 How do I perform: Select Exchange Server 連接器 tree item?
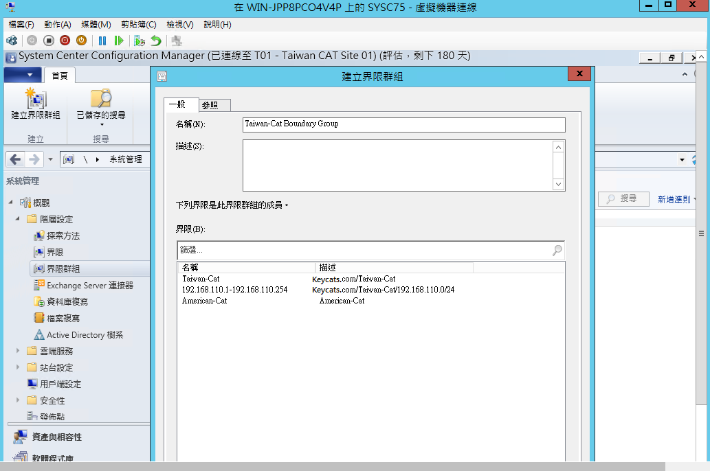[x=83, y=286]
